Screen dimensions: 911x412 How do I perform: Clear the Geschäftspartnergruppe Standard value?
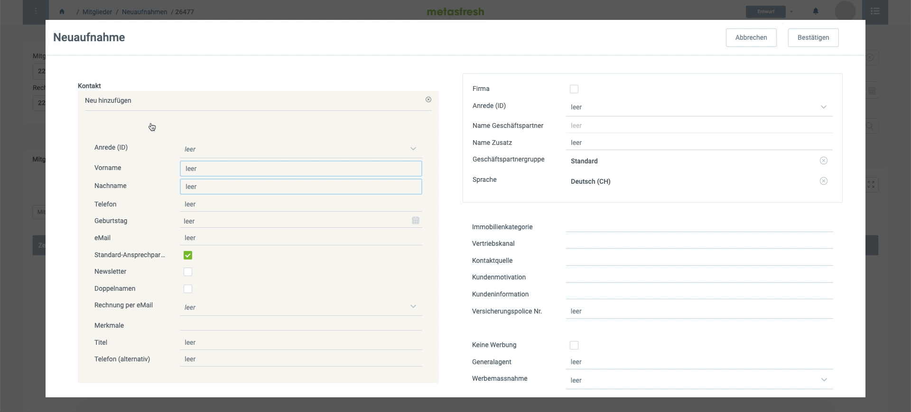[824, 161]
